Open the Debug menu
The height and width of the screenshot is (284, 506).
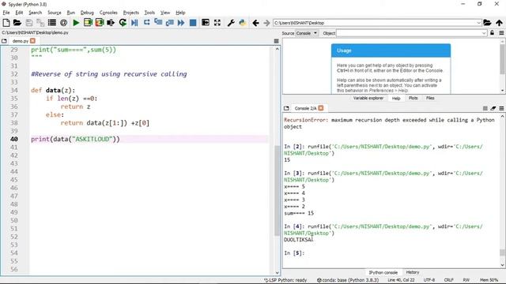pyautogui.click(x=87, y=13)
